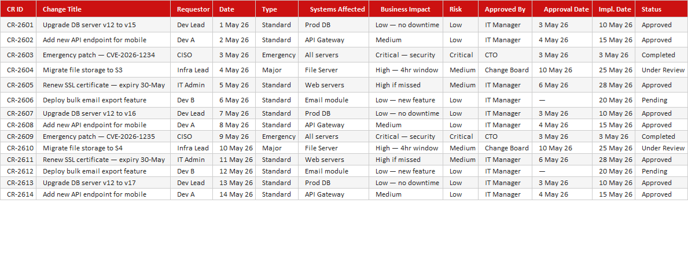688x273 pixels.
Task: Select the Critical risk cell for CR-2609
Action: click(x=460, y=136)
